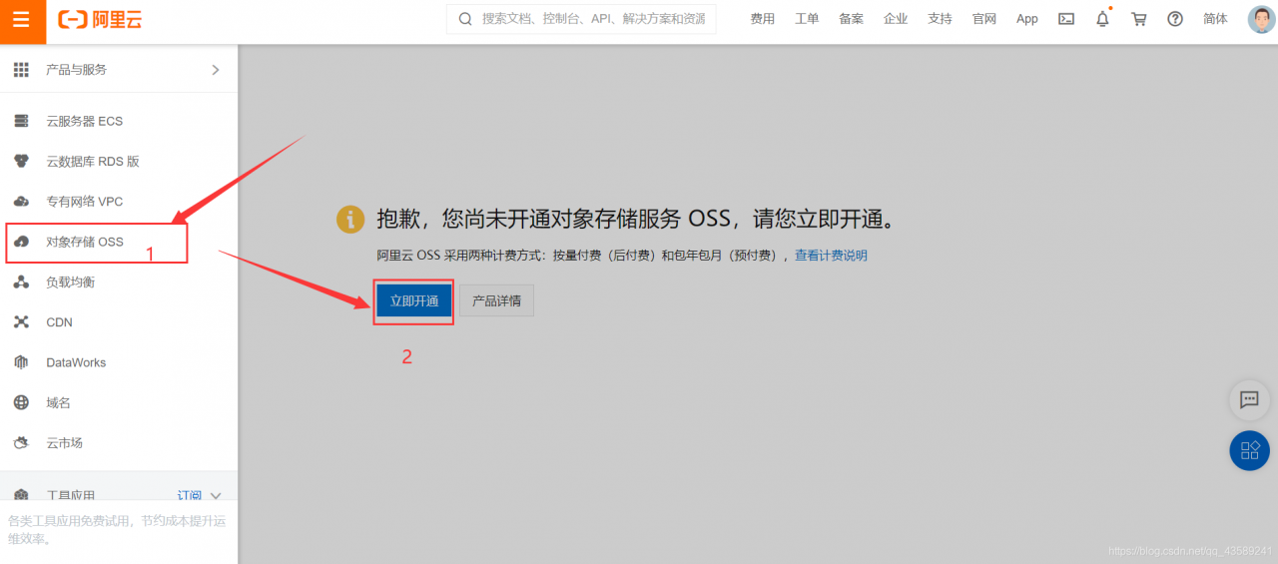Expand 产品与服务 arrow
The height and width of the screenshot is (564, 1278).
(216, 70)
